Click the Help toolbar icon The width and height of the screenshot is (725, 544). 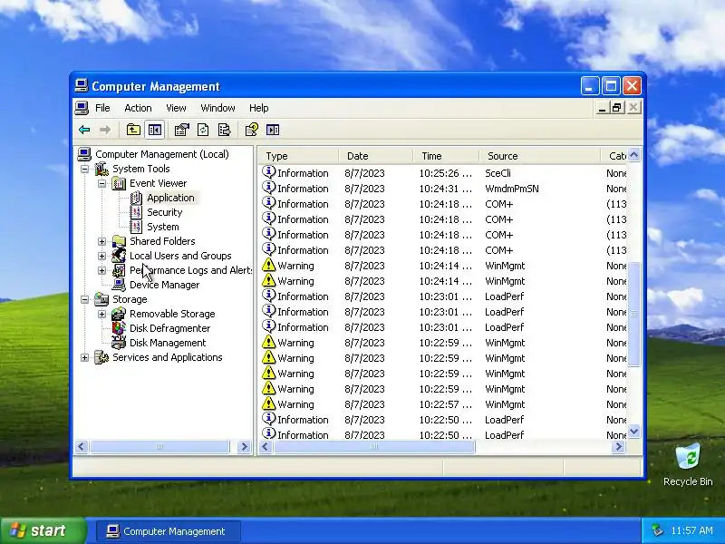252,130
